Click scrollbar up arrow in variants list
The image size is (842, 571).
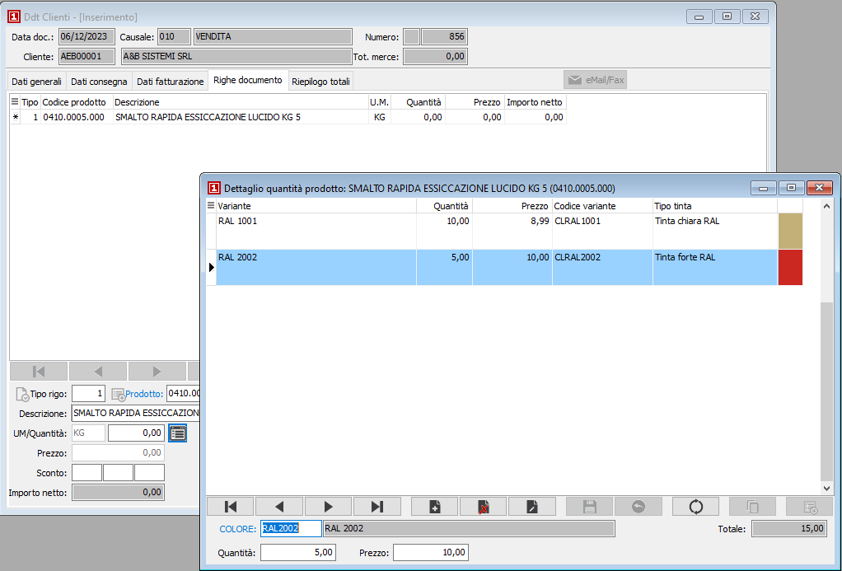[x=826, y=206]
